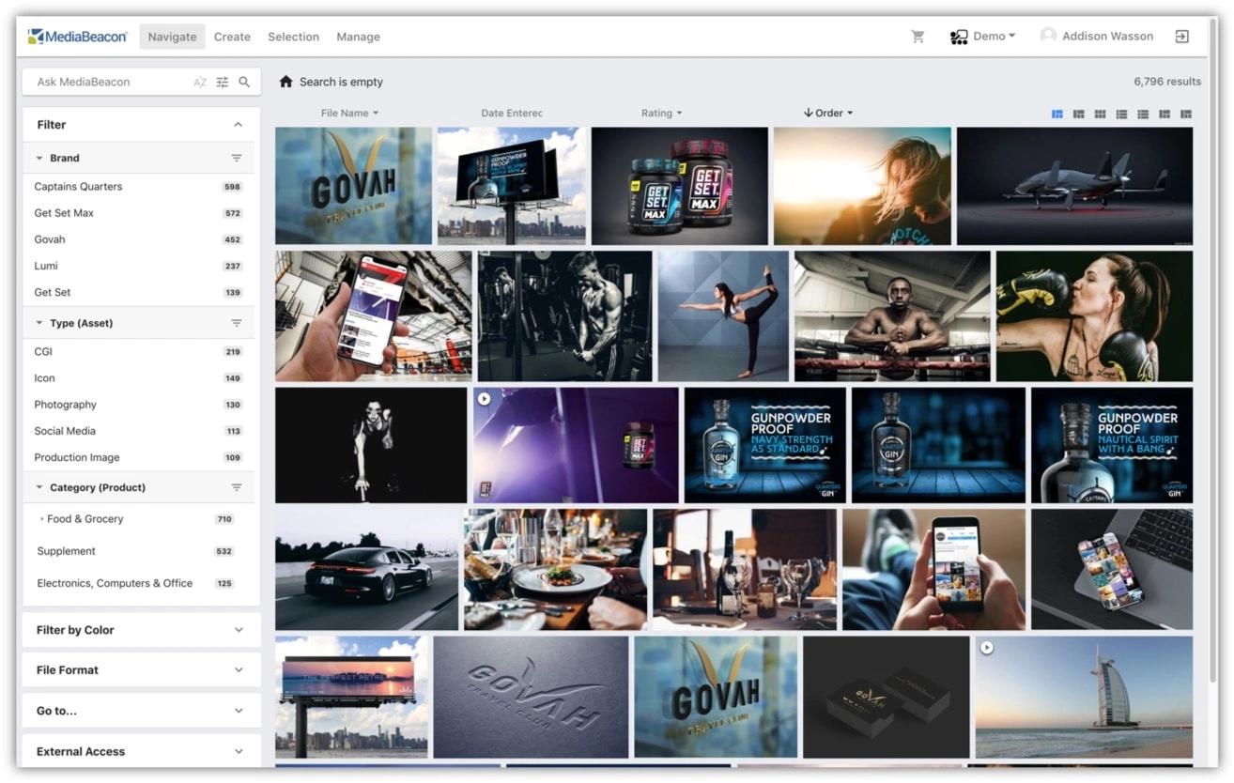
Task: Open the Order sort dropdown
Action: click(x=828, y=113)
